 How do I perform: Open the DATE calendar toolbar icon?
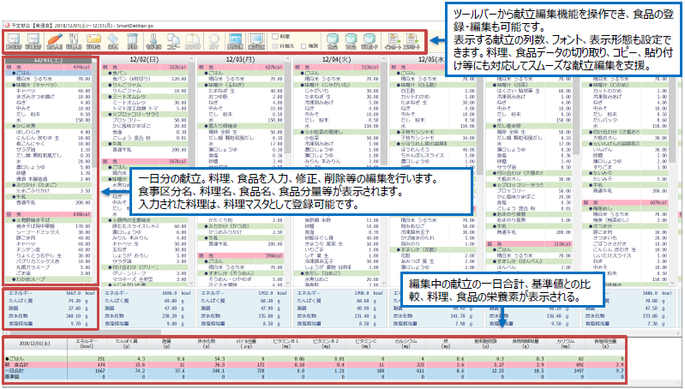tap(234, 39)
